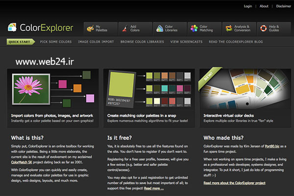
Task: Click the Login link
Action: (248, 6)
